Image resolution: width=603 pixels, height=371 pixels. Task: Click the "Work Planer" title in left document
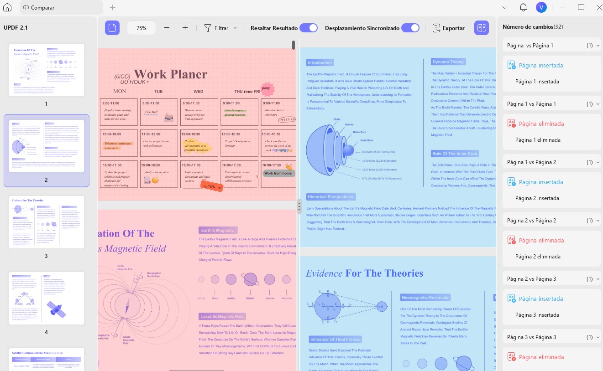pos(170,74)
